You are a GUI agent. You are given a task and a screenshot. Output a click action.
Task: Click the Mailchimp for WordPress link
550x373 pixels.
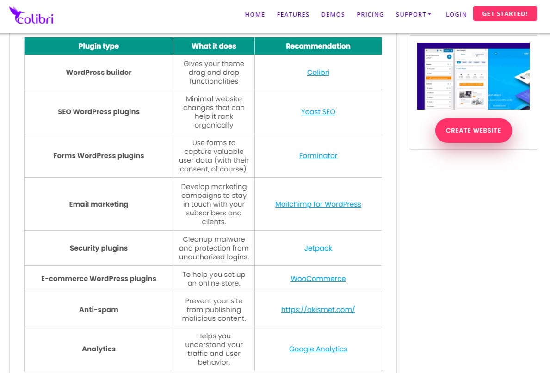coord(318,204)
